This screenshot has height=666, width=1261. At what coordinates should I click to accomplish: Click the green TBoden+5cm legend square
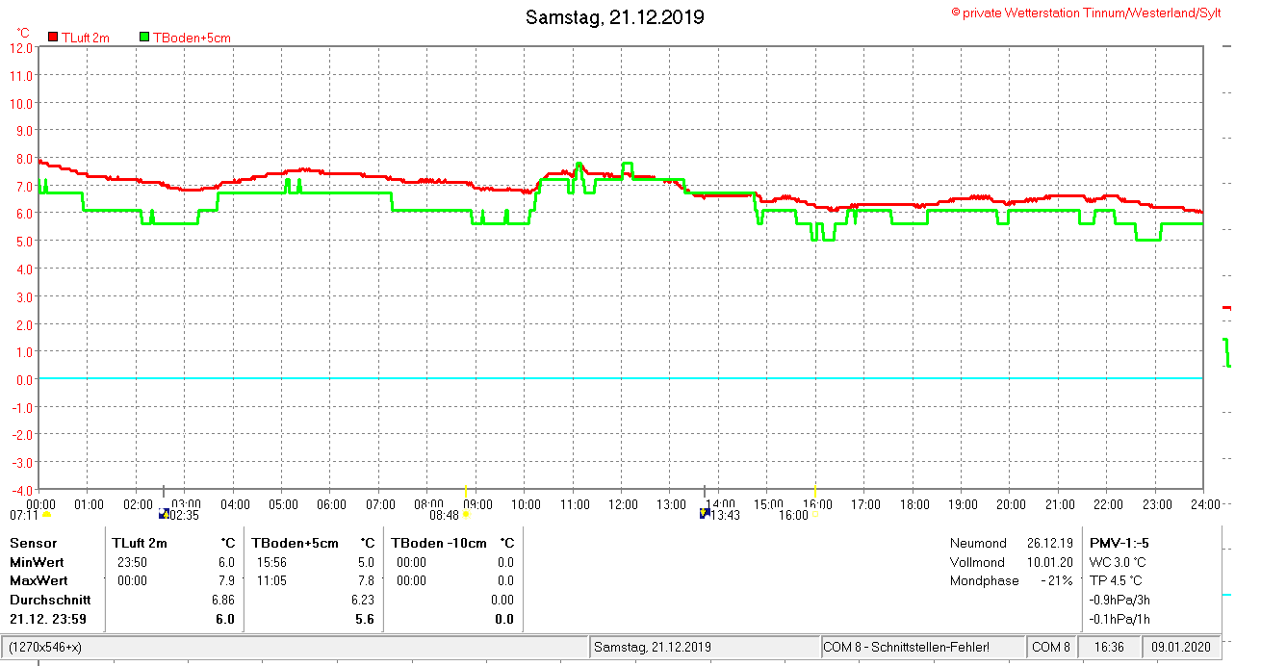(144, 38)
